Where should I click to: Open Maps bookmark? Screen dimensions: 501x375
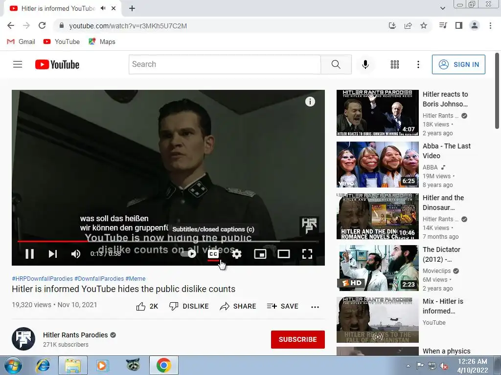[102, 42]
